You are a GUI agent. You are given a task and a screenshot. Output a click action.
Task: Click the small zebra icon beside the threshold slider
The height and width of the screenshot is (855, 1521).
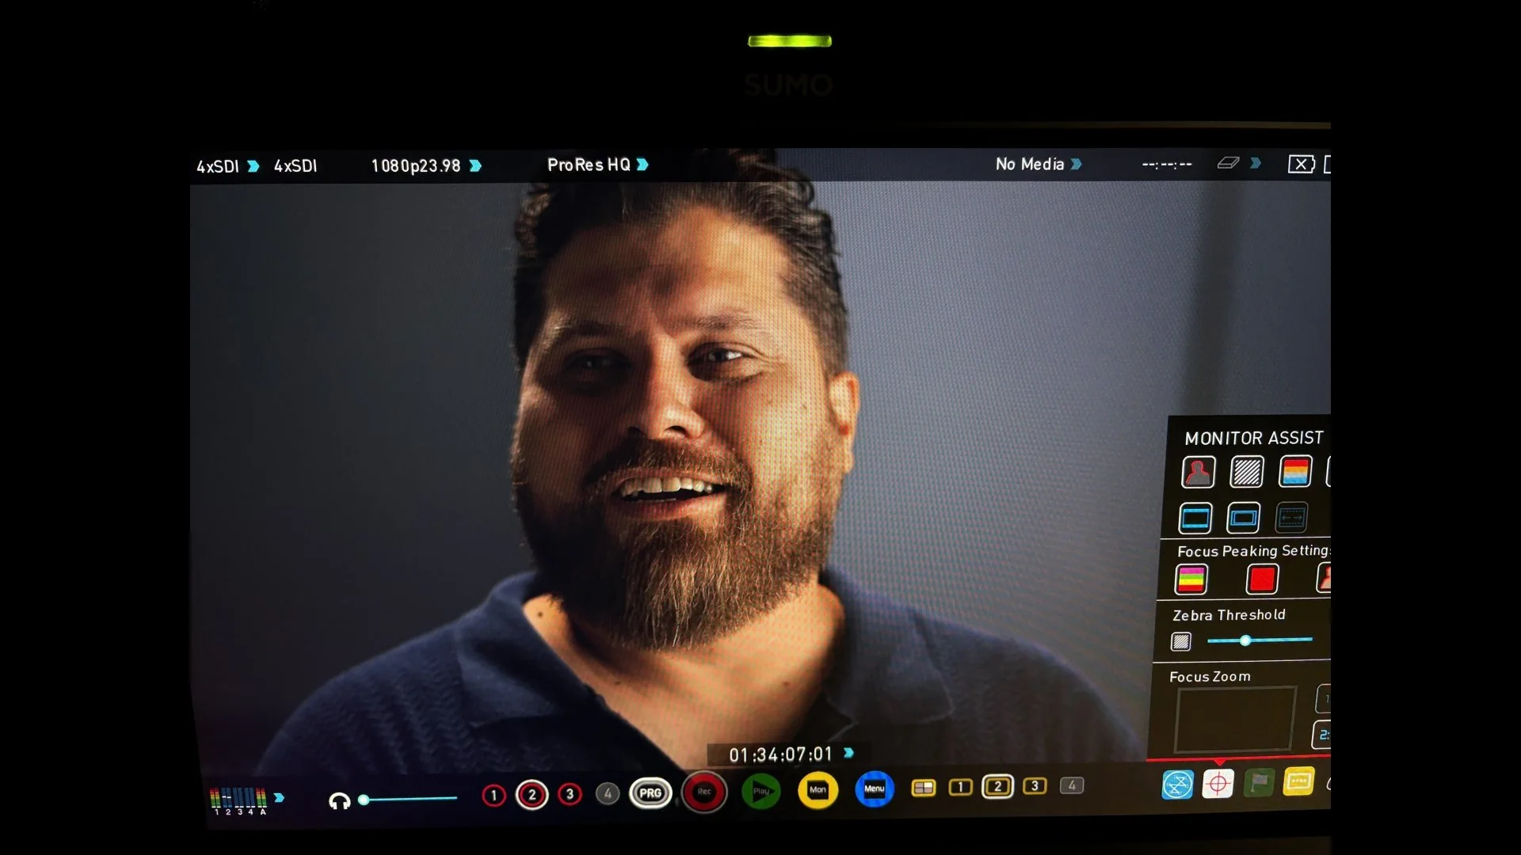1181,641
